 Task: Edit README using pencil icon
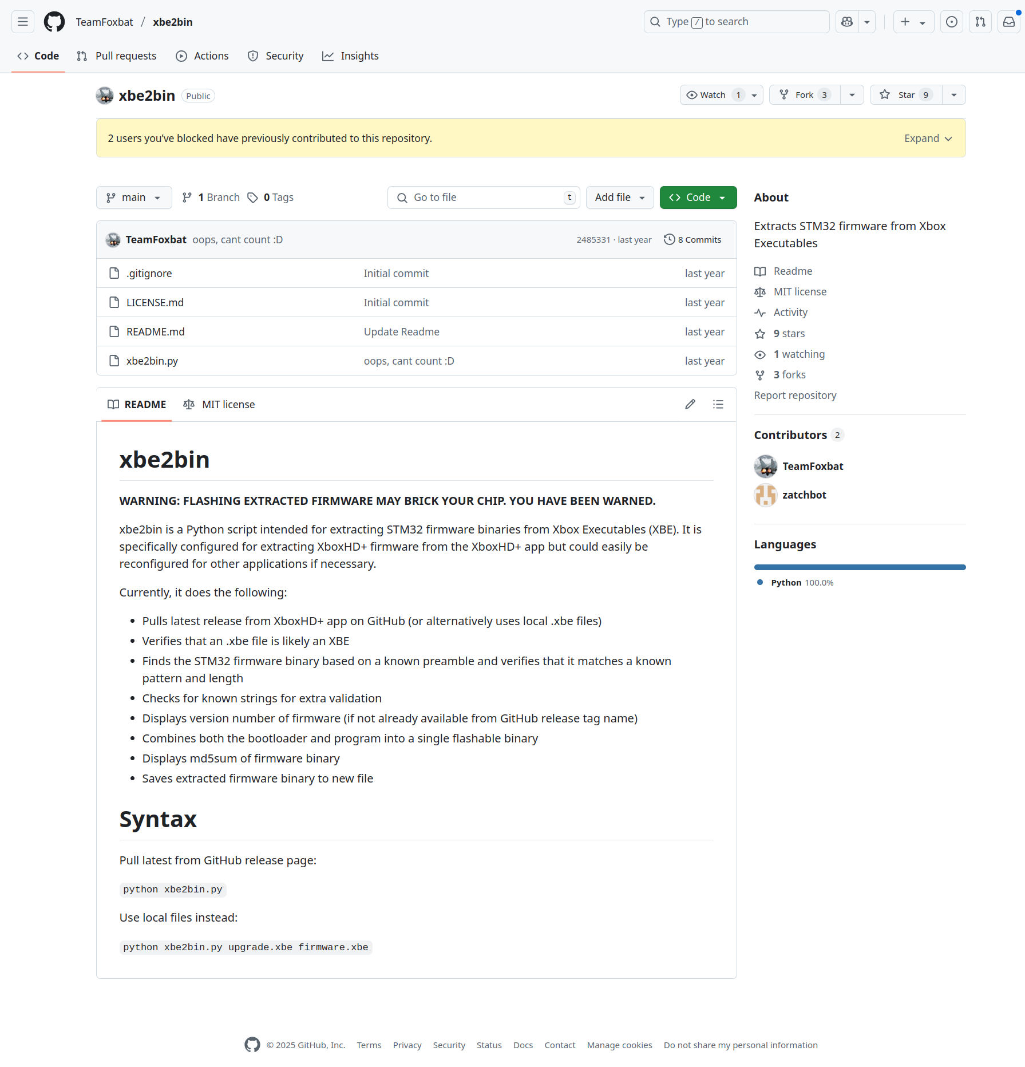point(690,405)
